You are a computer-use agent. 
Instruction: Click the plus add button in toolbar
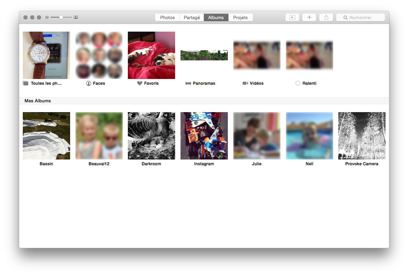click(309, 17)
